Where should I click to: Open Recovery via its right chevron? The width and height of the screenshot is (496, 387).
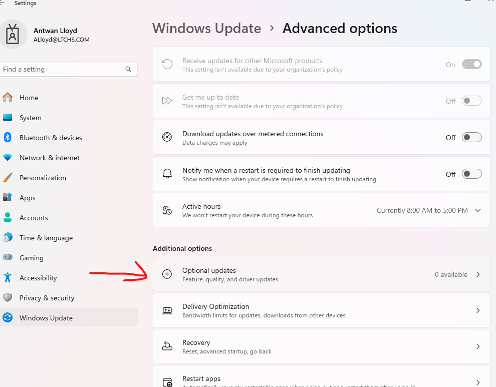478,346
